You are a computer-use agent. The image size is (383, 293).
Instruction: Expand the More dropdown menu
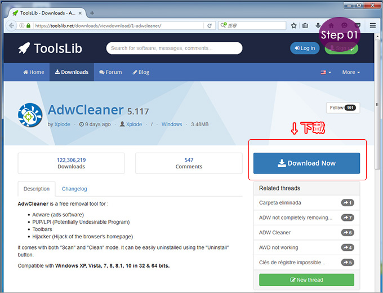click(x=351, y=72)
